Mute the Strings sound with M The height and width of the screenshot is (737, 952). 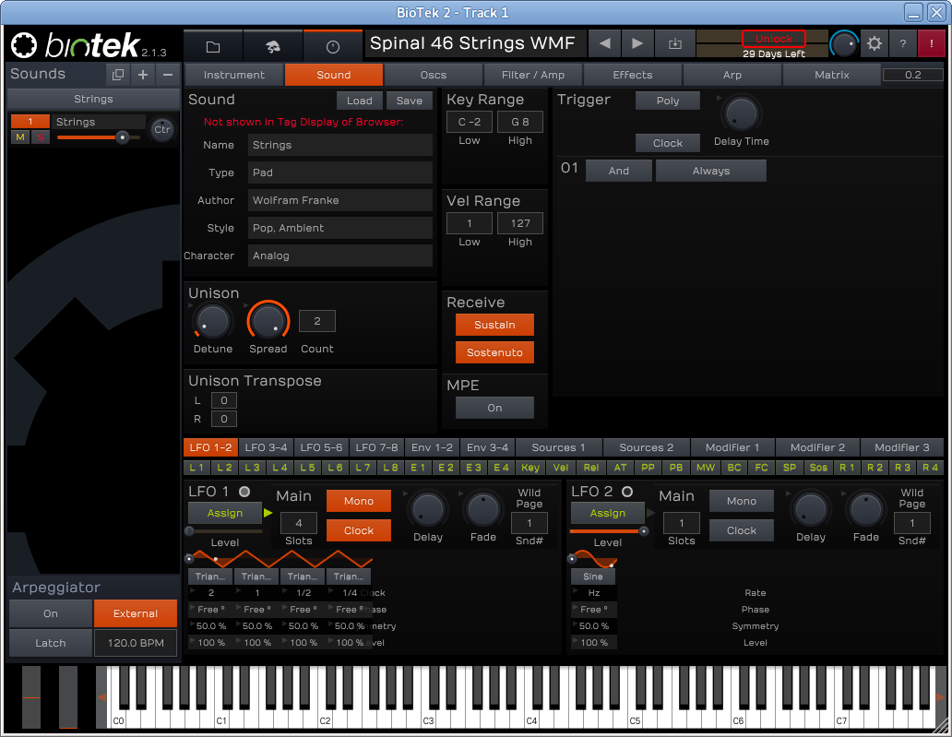click(20, 137)
